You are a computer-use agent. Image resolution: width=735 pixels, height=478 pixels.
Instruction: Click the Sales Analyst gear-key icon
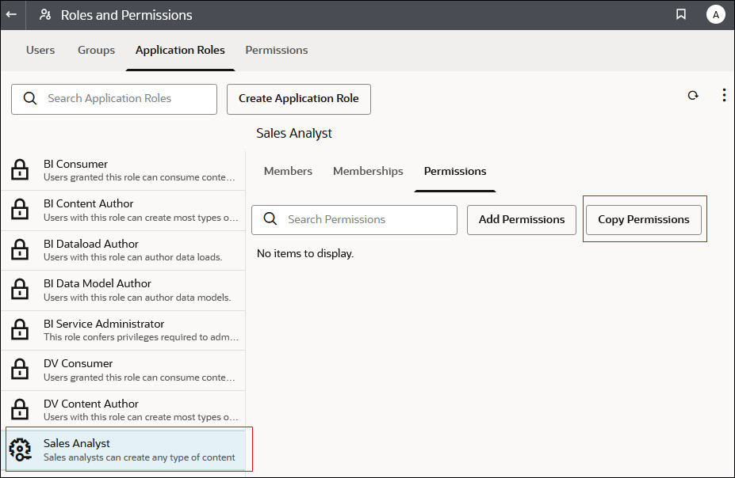click(x=20, y=450)
